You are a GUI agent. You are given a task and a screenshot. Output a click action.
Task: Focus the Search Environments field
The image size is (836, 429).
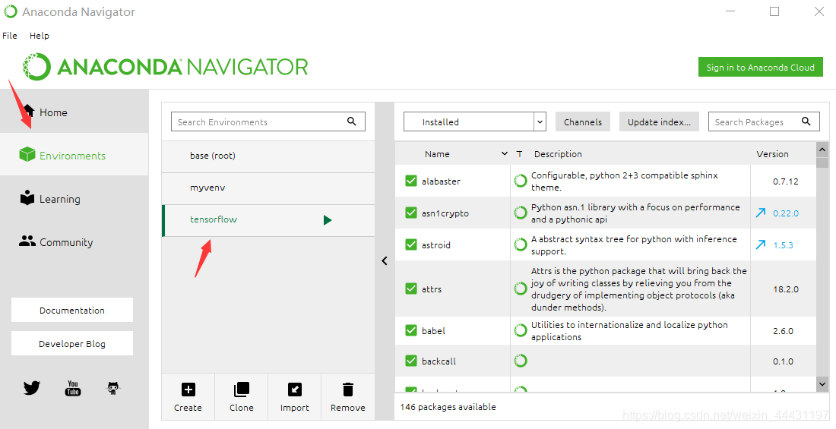coord(268,121)
